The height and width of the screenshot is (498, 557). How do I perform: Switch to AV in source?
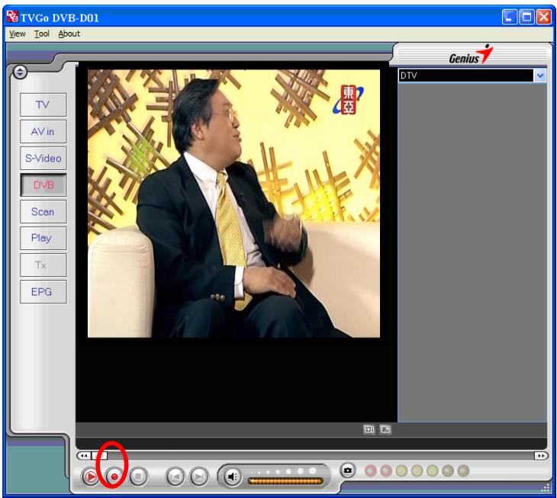click(43, 132)
